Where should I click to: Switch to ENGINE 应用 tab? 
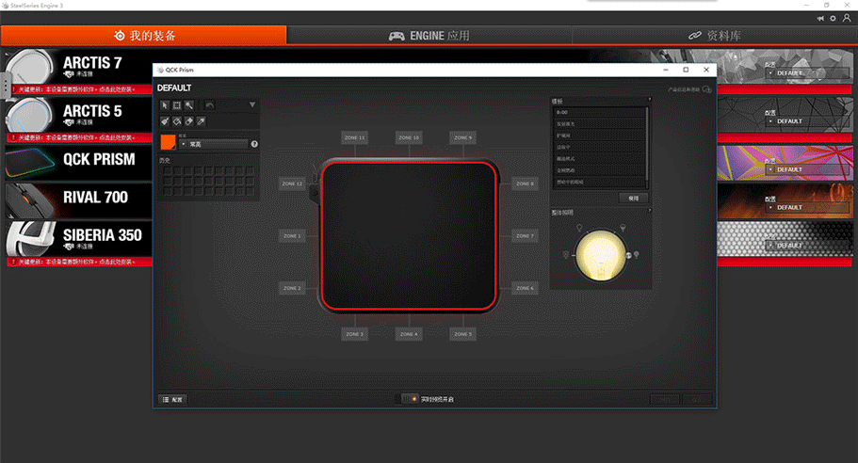pos(429,36)
